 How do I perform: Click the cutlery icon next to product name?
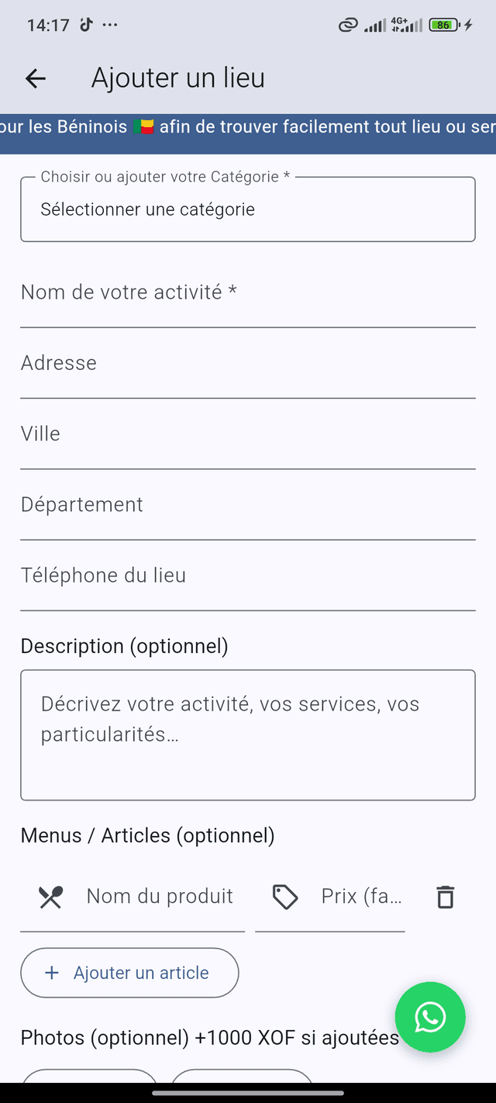49,896
